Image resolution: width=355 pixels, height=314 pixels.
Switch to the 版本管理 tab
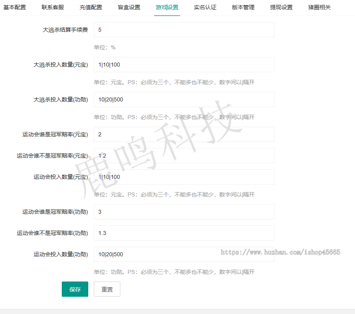click(243, 8)
